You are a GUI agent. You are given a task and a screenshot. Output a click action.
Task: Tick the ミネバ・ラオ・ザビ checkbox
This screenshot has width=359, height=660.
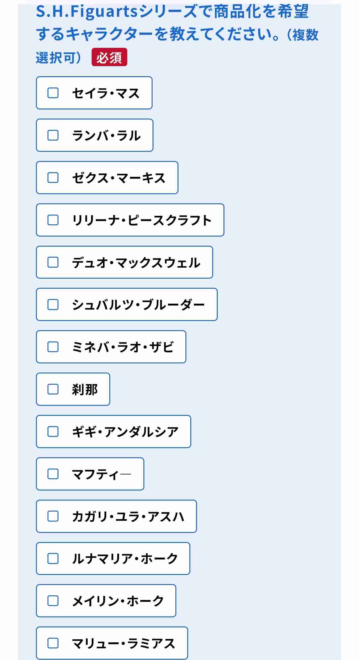53,347
